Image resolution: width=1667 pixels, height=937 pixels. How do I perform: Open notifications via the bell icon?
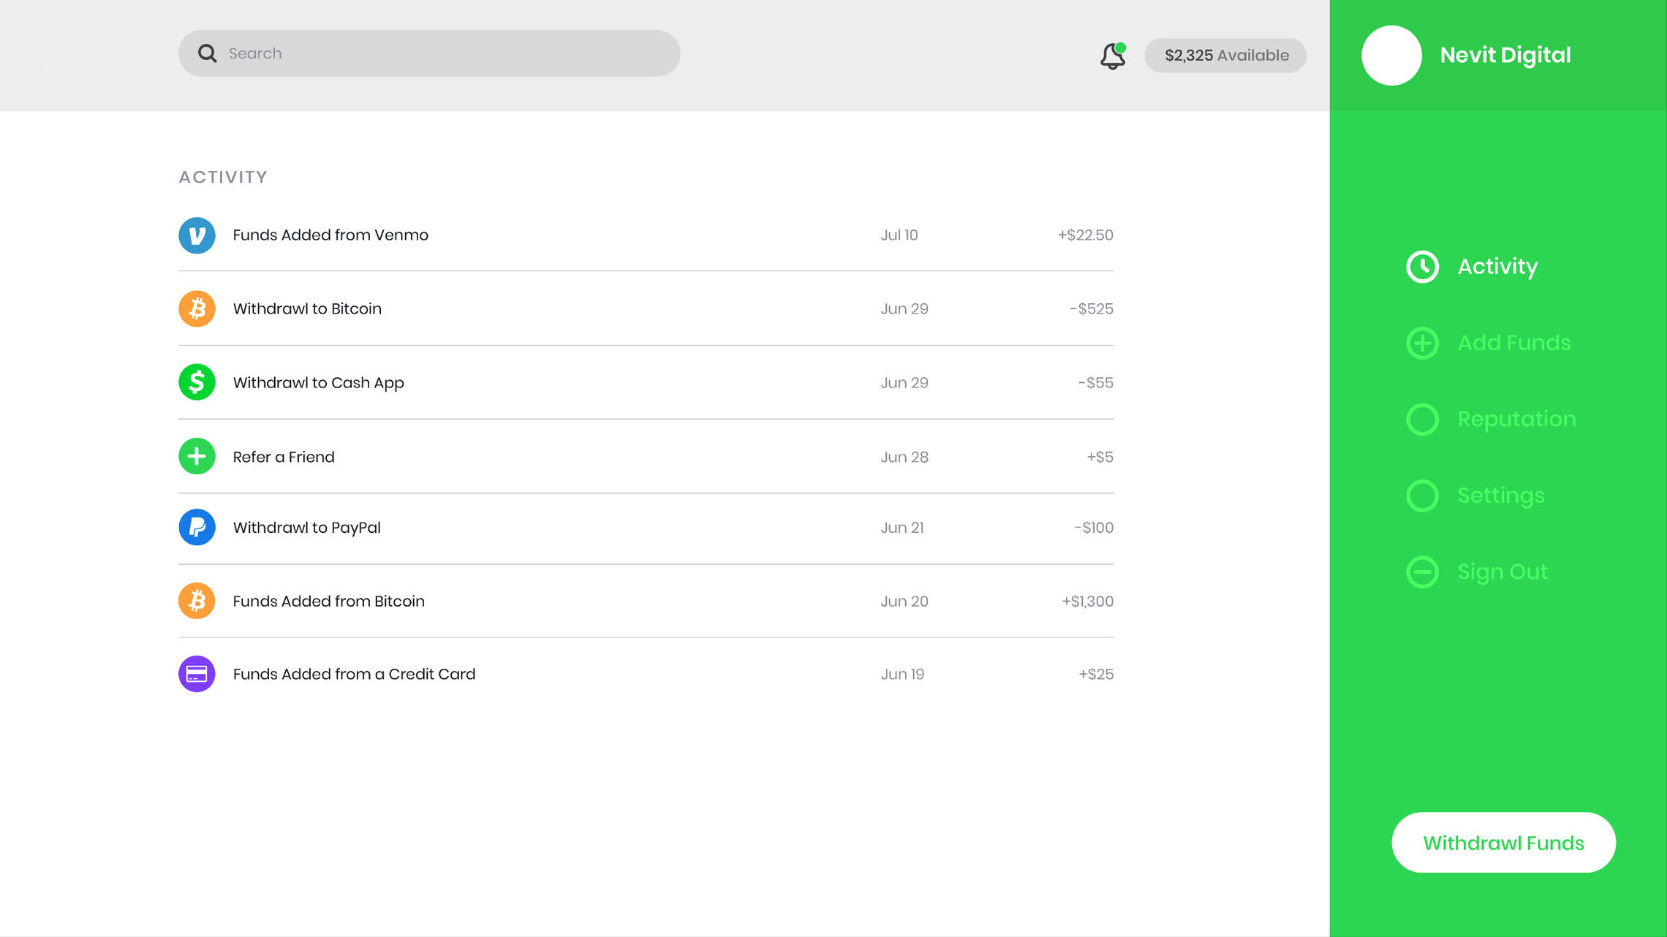1112,56
